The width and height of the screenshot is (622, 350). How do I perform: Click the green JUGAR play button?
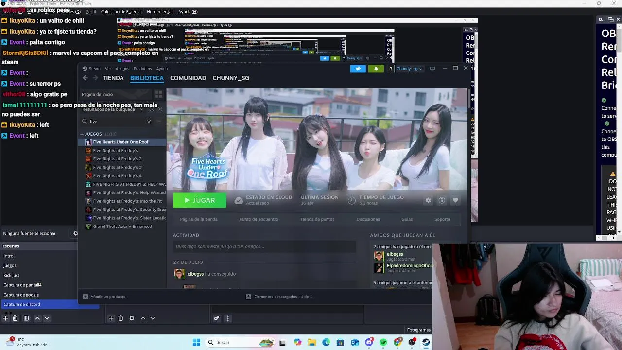point(199,200)
